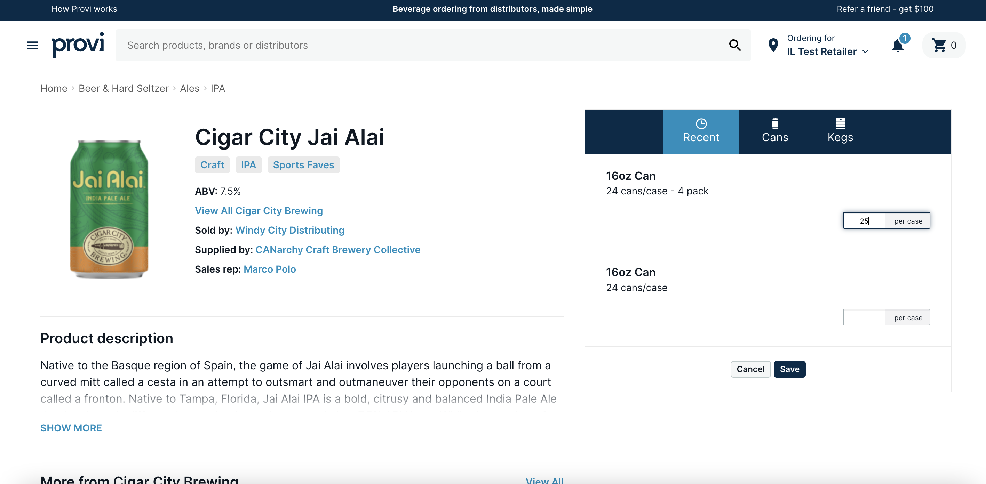Click the Cigar City Jai Alai title
Image resolution: width=986 pixels, height=484 pixels.
(x=289, y=137)
